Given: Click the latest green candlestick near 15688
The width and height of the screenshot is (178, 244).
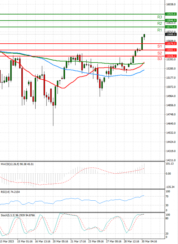Looking at the screenshot, I should [144, 36].
